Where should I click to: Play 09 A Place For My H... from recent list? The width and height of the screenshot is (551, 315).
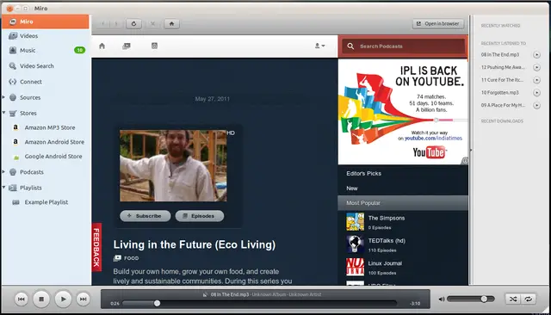point(536,105)
